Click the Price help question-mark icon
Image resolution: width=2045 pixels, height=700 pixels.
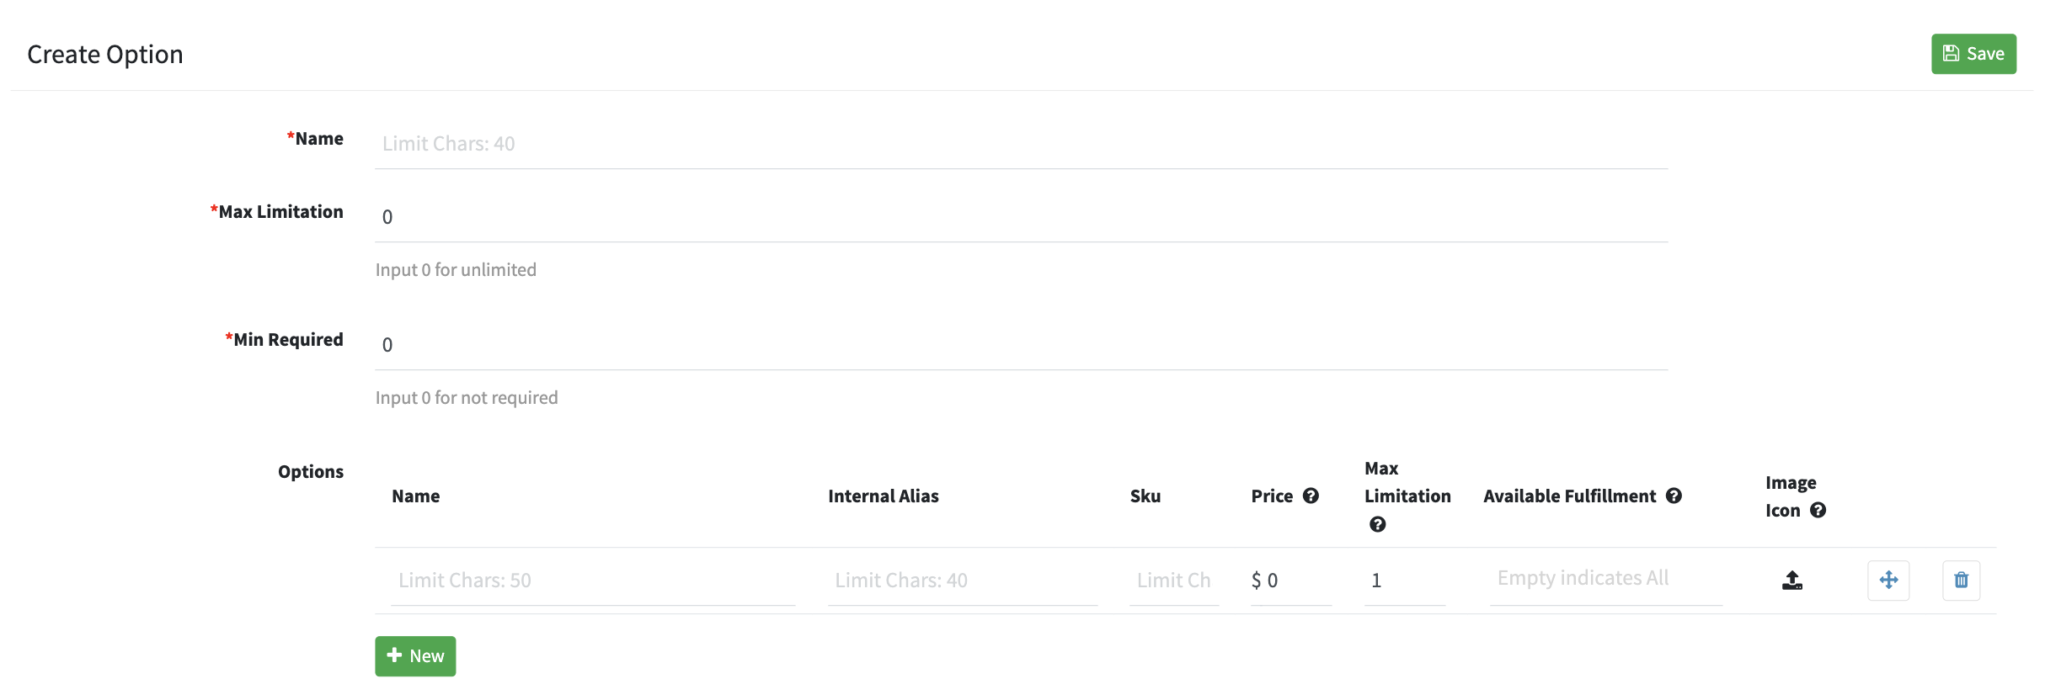coord(1311,496)
